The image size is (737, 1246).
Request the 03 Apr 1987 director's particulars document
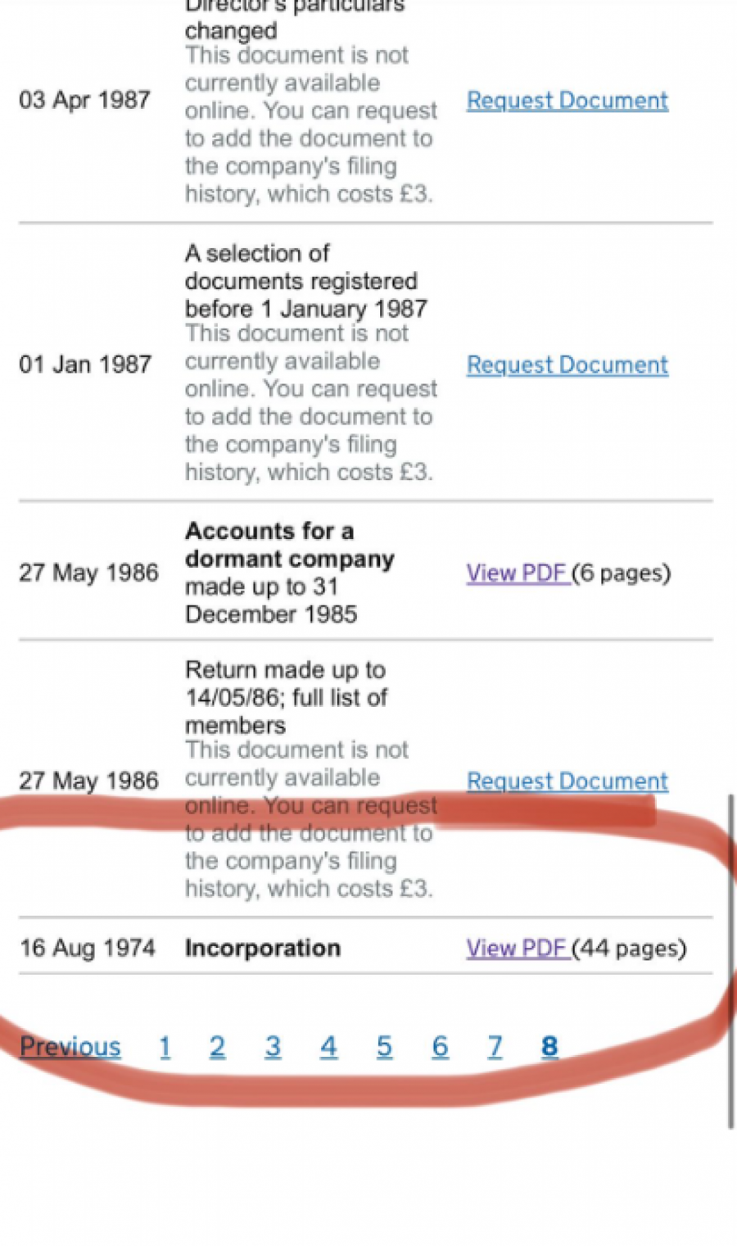(x=567, y=101)
